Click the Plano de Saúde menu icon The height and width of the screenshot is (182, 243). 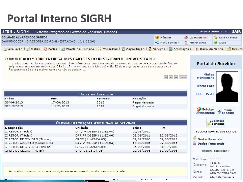click(x=197, y=49)
